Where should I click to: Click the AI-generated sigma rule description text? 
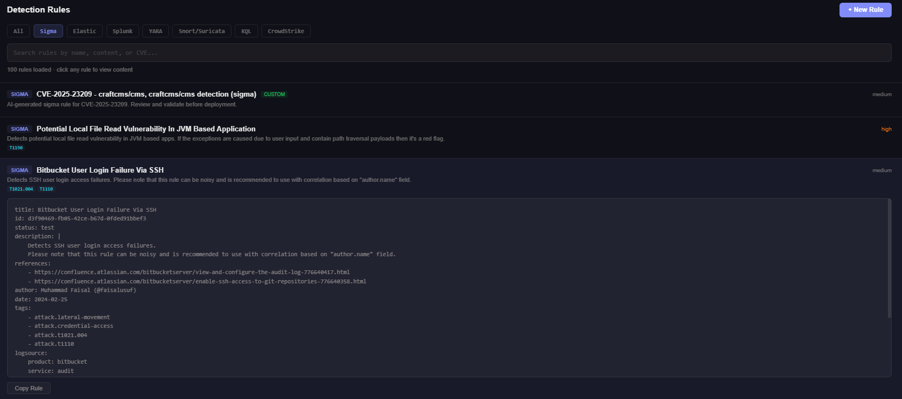pyautogui.click(x=122, y=104)
